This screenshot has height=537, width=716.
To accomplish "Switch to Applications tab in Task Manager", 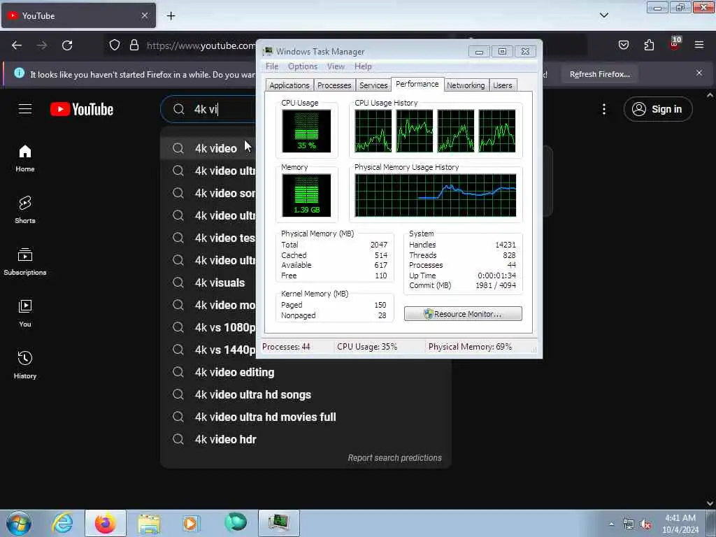I will (289, 85).
